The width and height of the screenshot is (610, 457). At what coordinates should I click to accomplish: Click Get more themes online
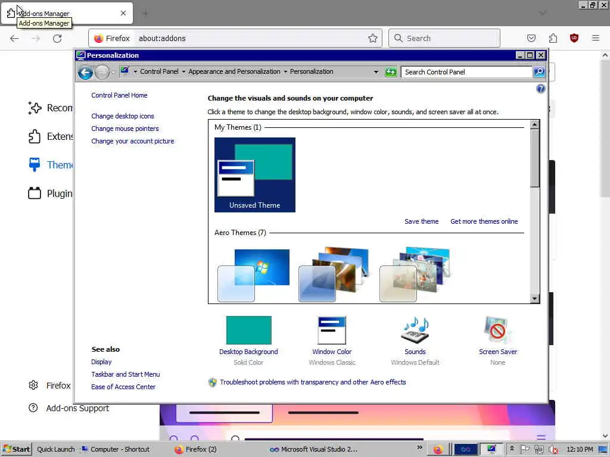click(x=484, y=221)
